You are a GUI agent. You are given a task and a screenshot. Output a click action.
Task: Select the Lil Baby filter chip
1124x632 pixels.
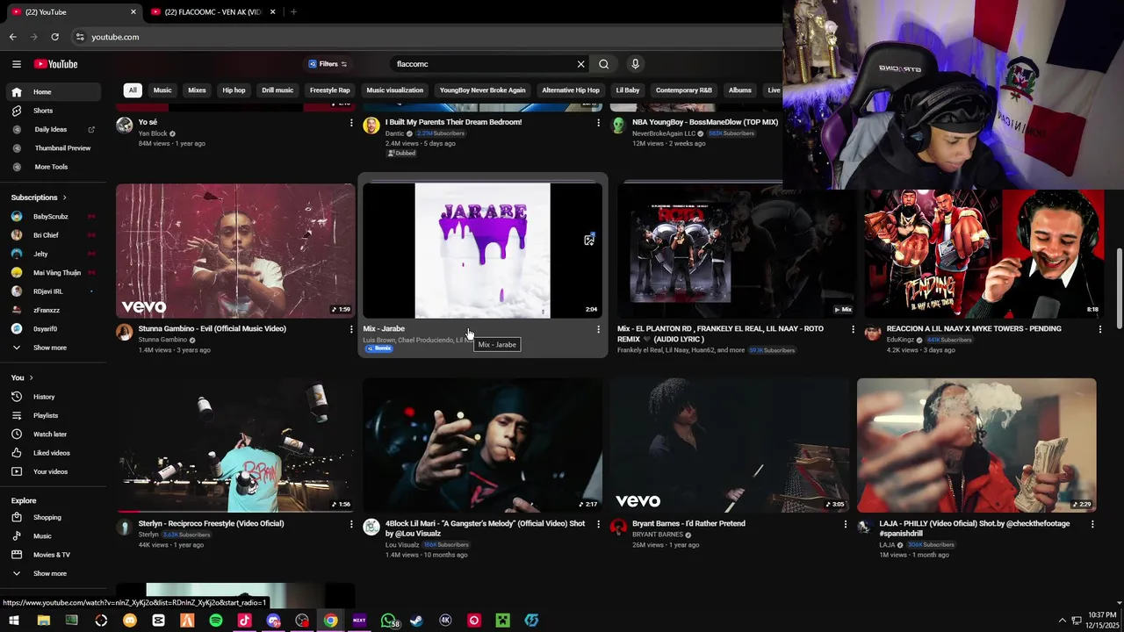628,90
